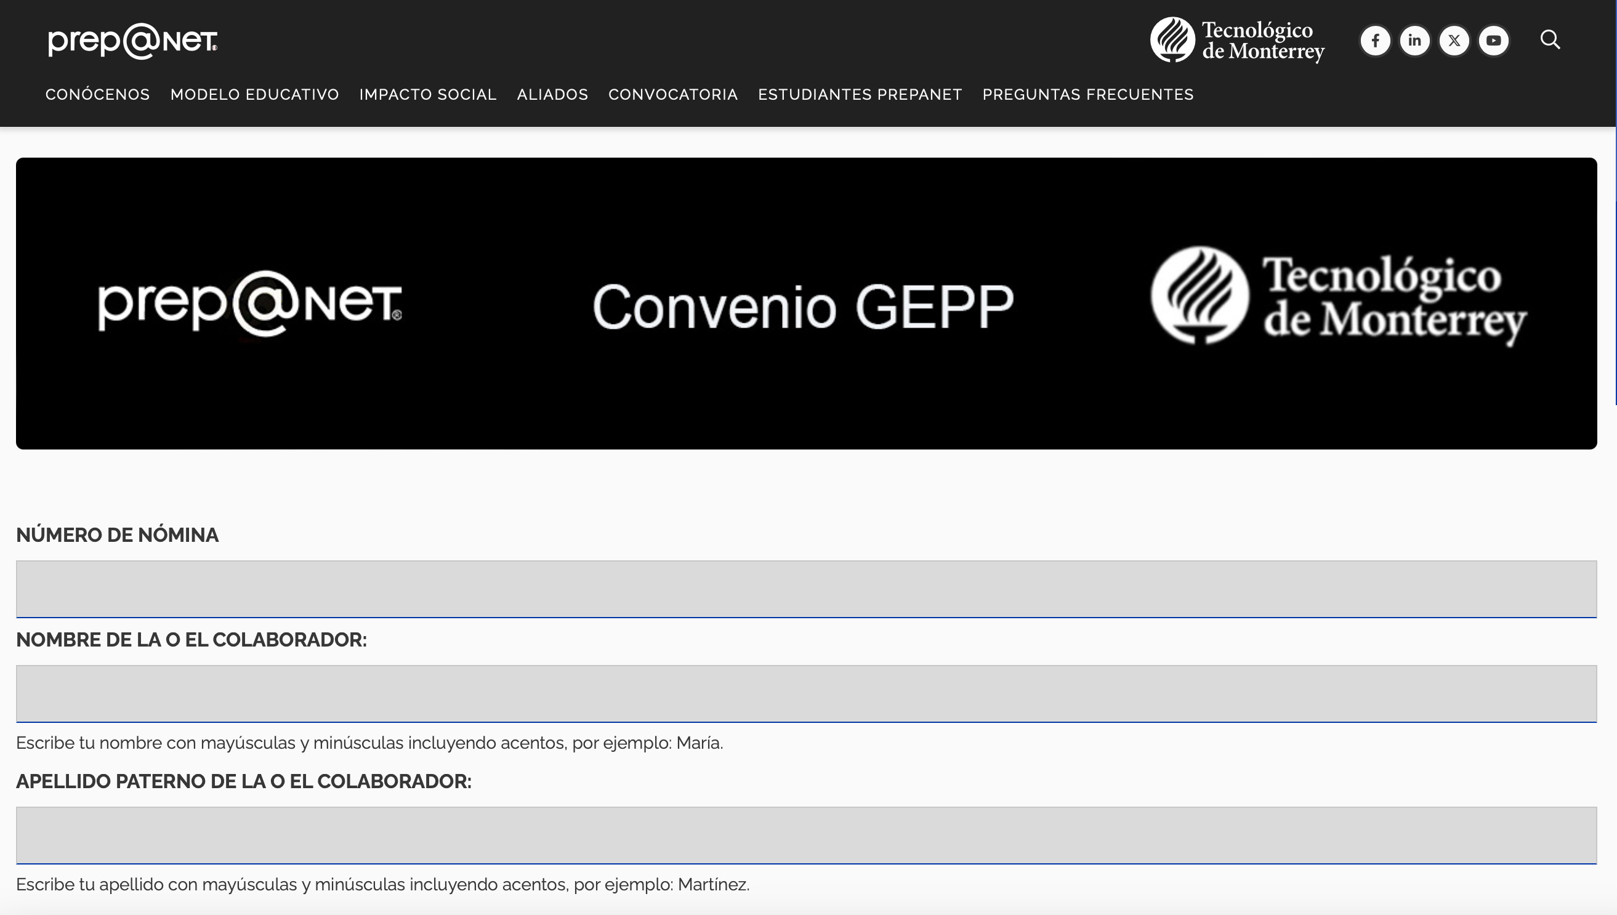Open the Modelo Educativo menu
This screenshot has width=1617, height=915.
(254, 94)
